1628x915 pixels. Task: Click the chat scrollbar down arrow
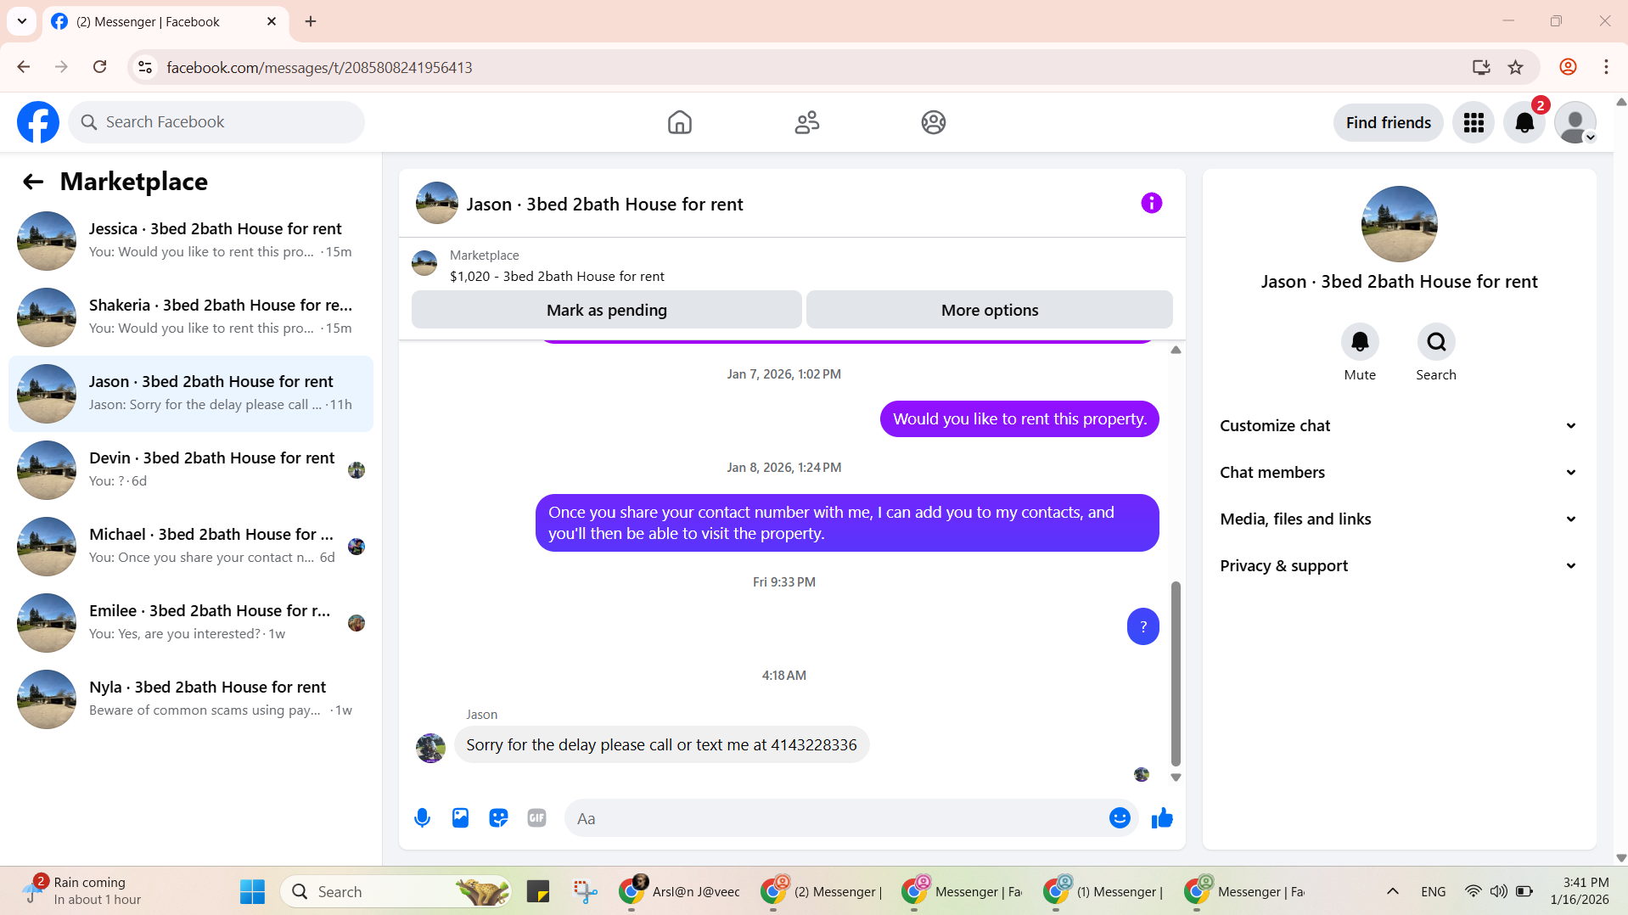[x=1176, y=777]
